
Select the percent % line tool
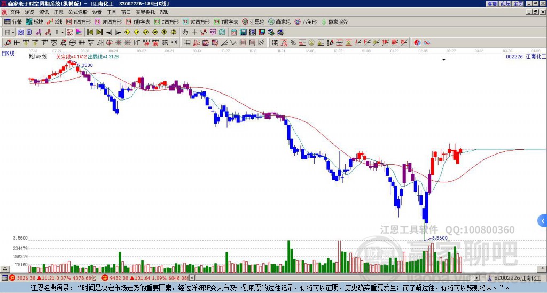(x=293, y=43)
